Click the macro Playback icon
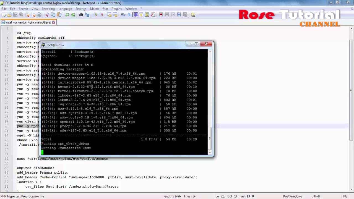354x199 pixels. [173, 15]
